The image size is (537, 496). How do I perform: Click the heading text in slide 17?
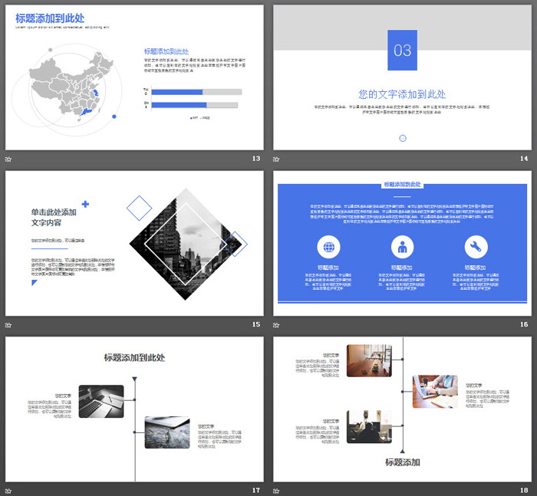click(134, 357)
